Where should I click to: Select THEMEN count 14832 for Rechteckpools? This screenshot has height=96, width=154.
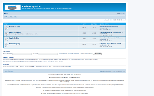84,33
